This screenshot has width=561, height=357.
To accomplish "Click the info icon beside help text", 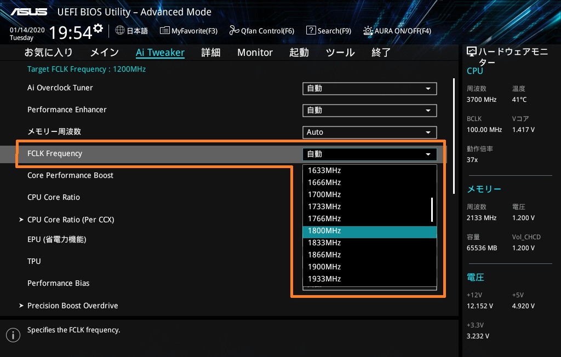I will click(13, 335).
